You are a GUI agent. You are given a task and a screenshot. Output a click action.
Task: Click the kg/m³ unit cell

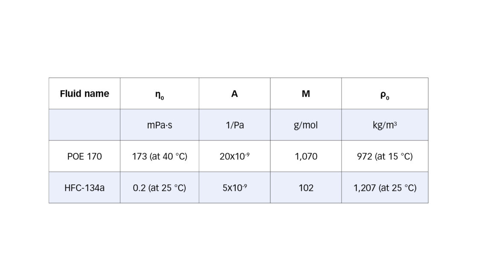pos(384,125)
